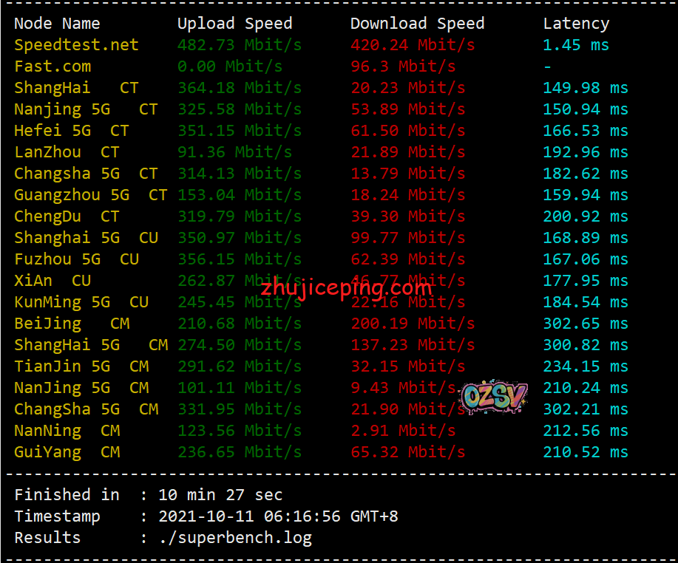This screenshot has height=563, width=678.
Task: Click the 200.19 Mbit/s BeiJing download speed
Action: [413, 324]
